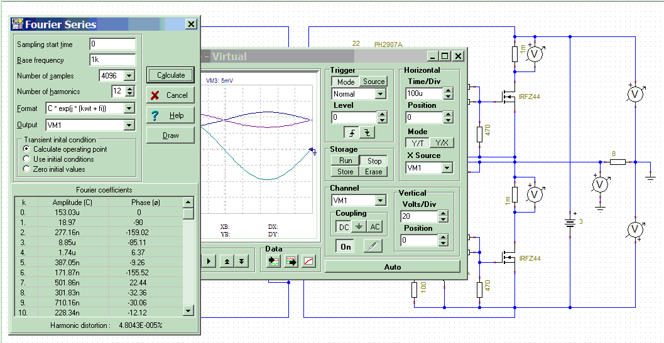This screenshot has height=343, width=664.
Task: Open the Output VM1 dropdown in Fourier dialog
Action: pyautogui.click(x=129, y=125)
